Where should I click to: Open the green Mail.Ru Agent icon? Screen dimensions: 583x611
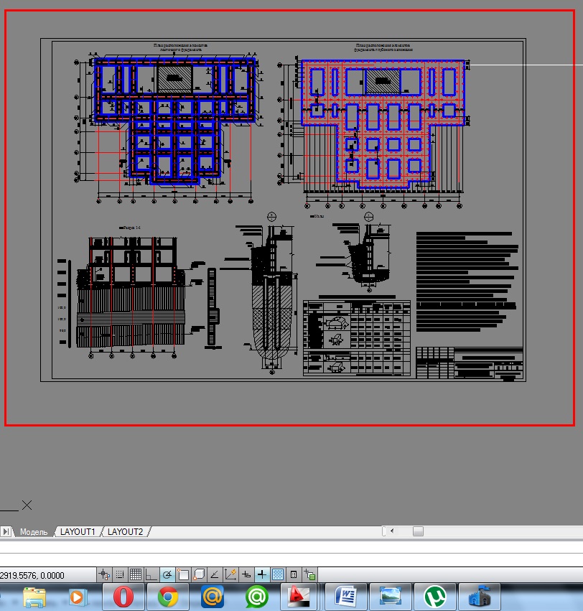coord(257,597)
